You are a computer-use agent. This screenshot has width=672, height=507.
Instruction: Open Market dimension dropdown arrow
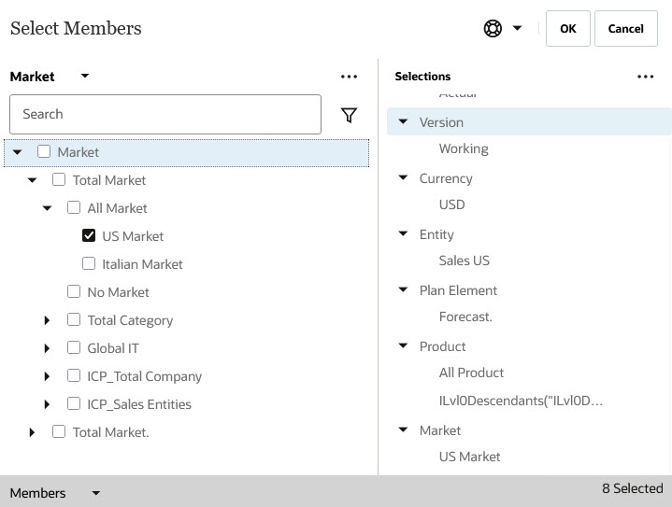point(85,77)
